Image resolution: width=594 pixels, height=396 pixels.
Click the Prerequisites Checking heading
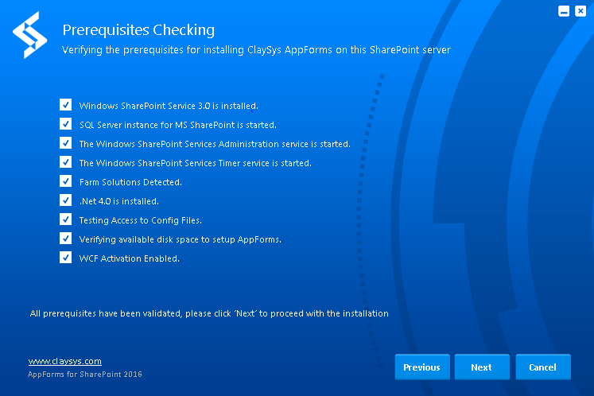click(138, 30)
